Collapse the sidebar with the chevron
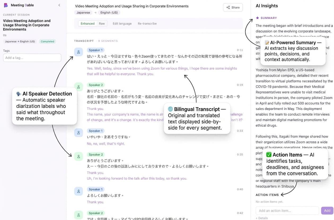This screenshot has width=334, height=220. click(x=59, y=5)
